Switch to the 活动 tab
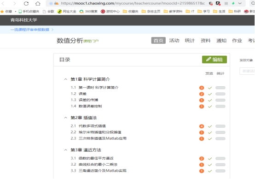Image resolution: width=255 pixels, height=179 pixels. tap(174, 41)
